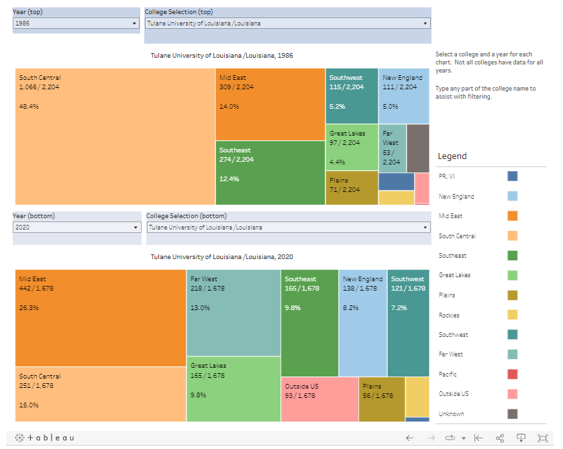Click the Revert to start icon

pyautogui.click(x=478, y=438)
